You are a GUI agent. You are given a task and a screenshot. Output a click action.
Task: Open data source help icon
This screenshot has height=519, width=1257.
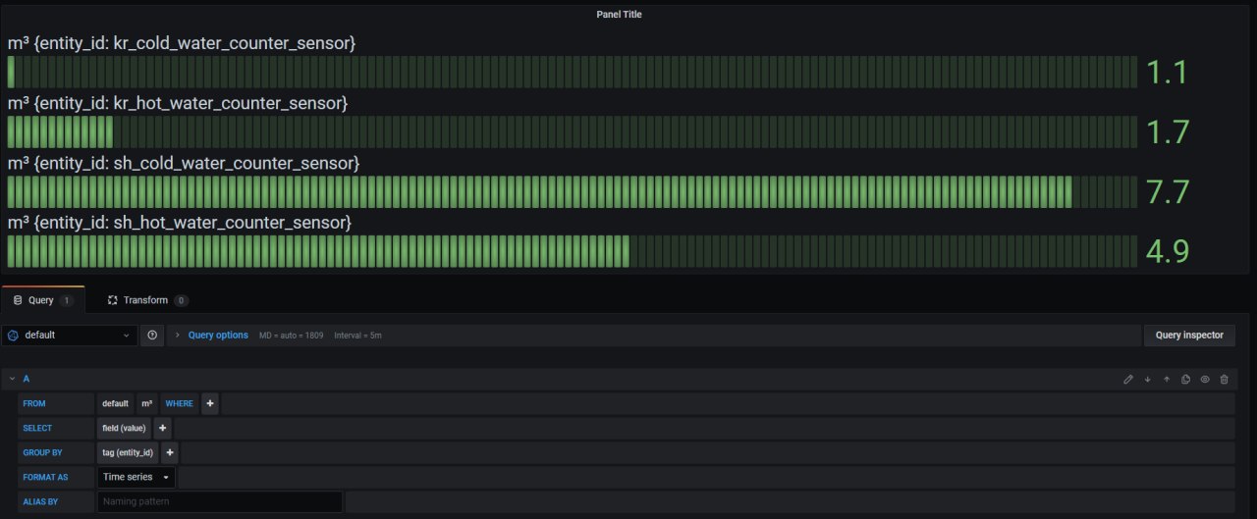(152, 335)
